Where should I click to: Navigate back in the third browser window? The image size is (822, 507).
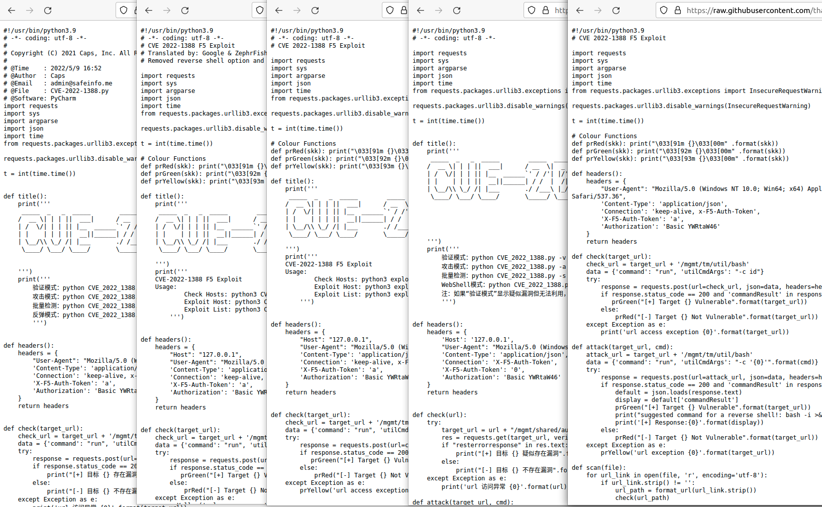278,10
